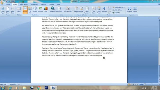Screen dimensions: 160x90
Task: Switch to Full Screen Reading view
Action: (131, 84)
